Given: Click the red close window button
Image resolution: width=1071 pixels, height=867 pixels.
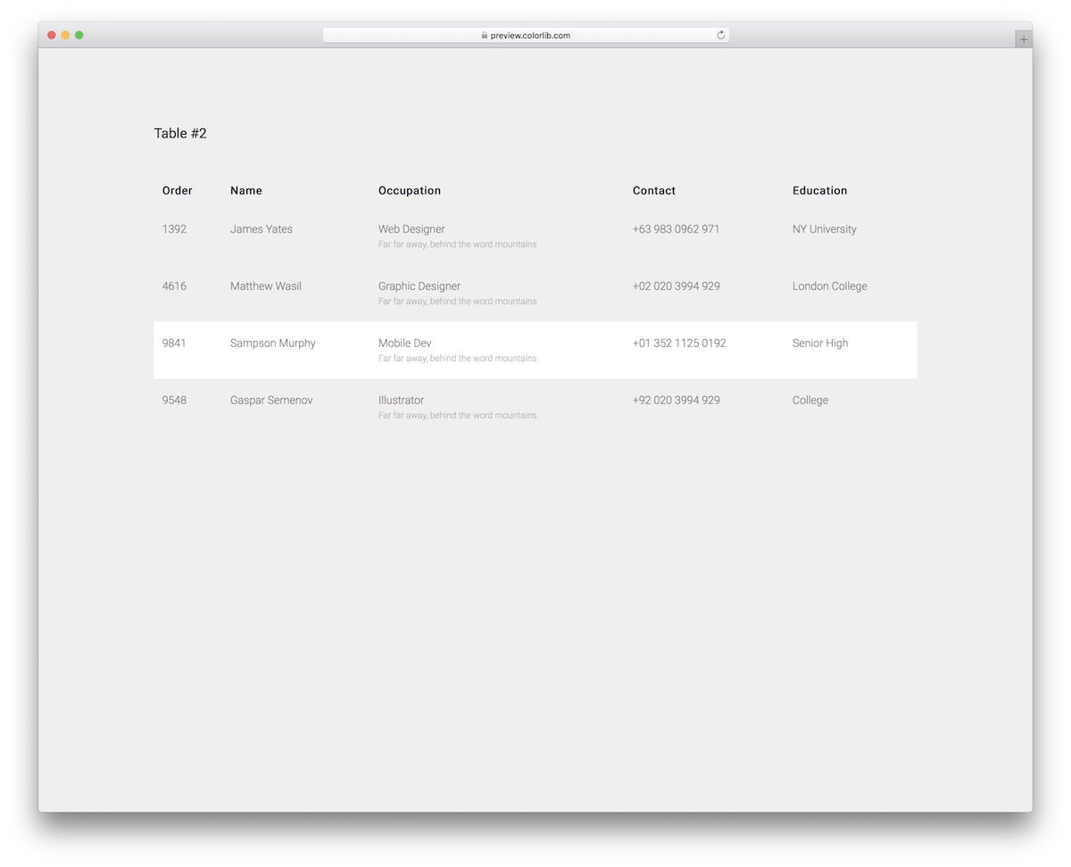Looking at the screenshot, I should point(52,35).
